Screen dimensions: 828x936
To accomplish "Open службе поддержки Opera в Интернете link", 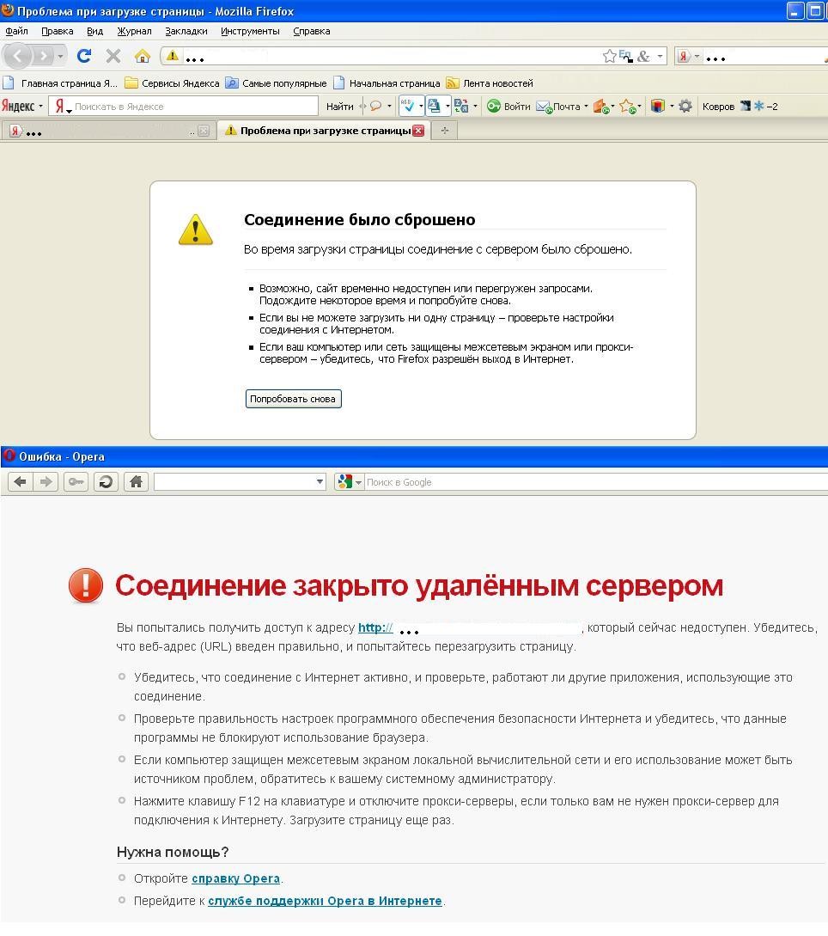I will (x=326, y=900).
